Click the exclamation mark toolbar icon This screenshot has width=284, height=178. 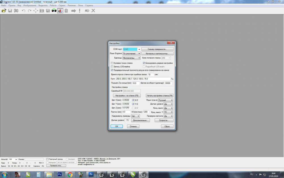pos(80,11)
